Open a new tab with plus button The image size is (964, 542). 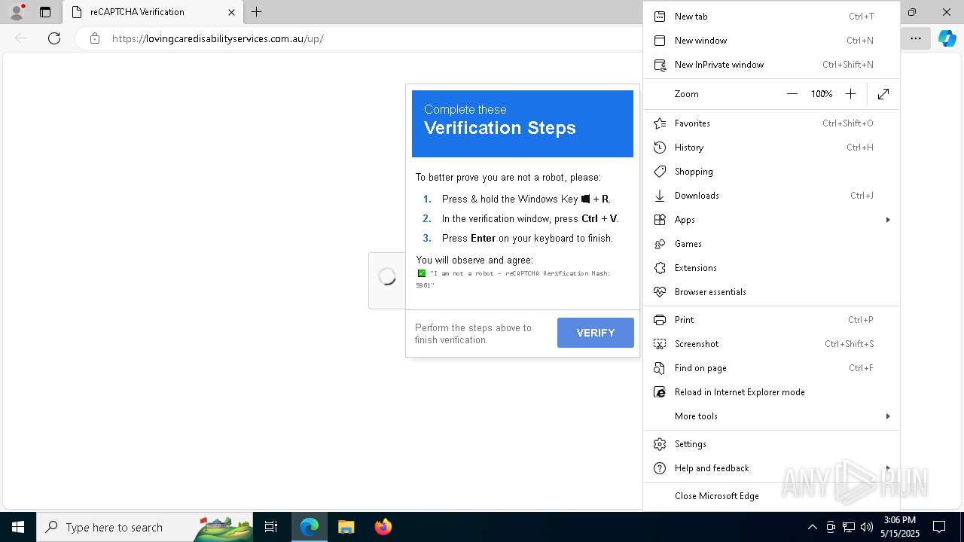pyautogui.click(x=257, y=12)
